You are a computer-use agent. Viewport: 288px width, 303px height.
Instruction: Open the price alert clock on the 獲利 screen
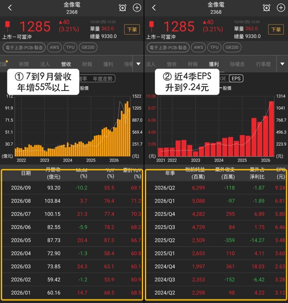(267, 8)
